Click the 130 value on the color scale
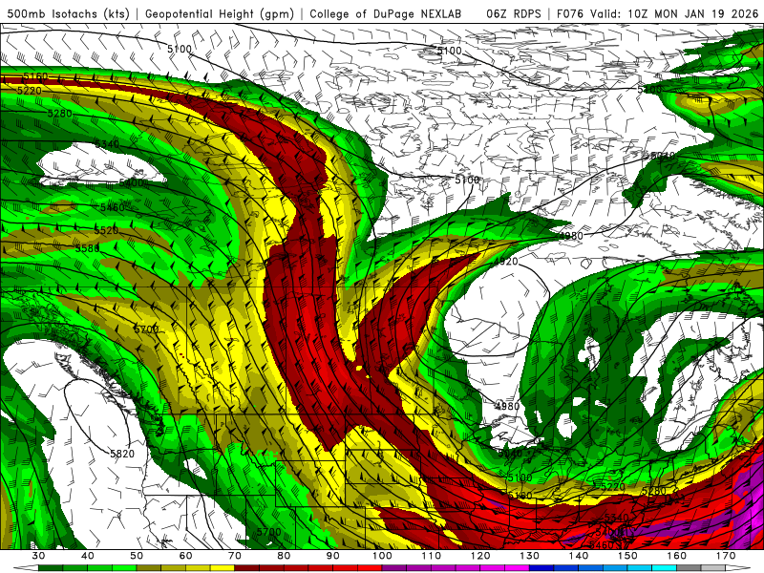Screen dimensions: 764x573 pos(530,556)
